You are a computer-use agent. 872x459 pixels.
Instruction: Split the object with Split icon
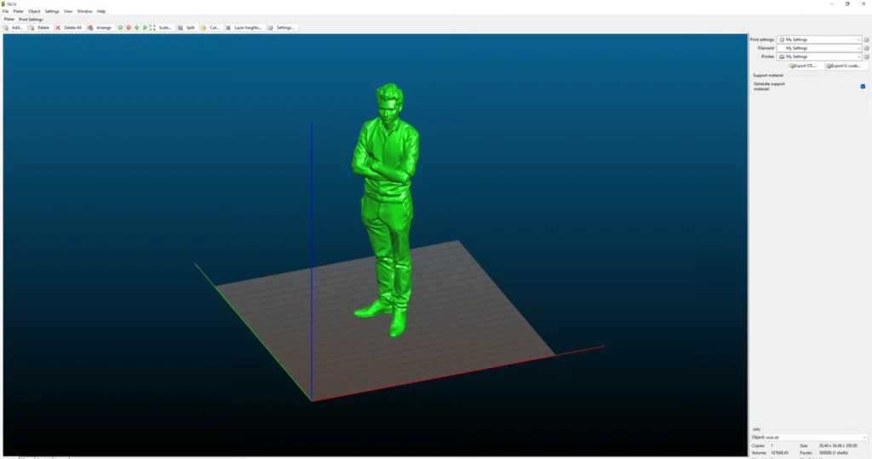(x=181, y=27)
